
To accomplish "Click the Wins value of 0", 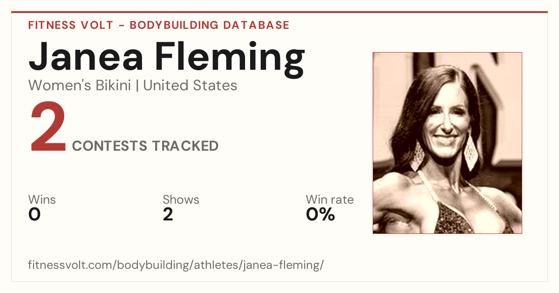I will coord(34,214).
